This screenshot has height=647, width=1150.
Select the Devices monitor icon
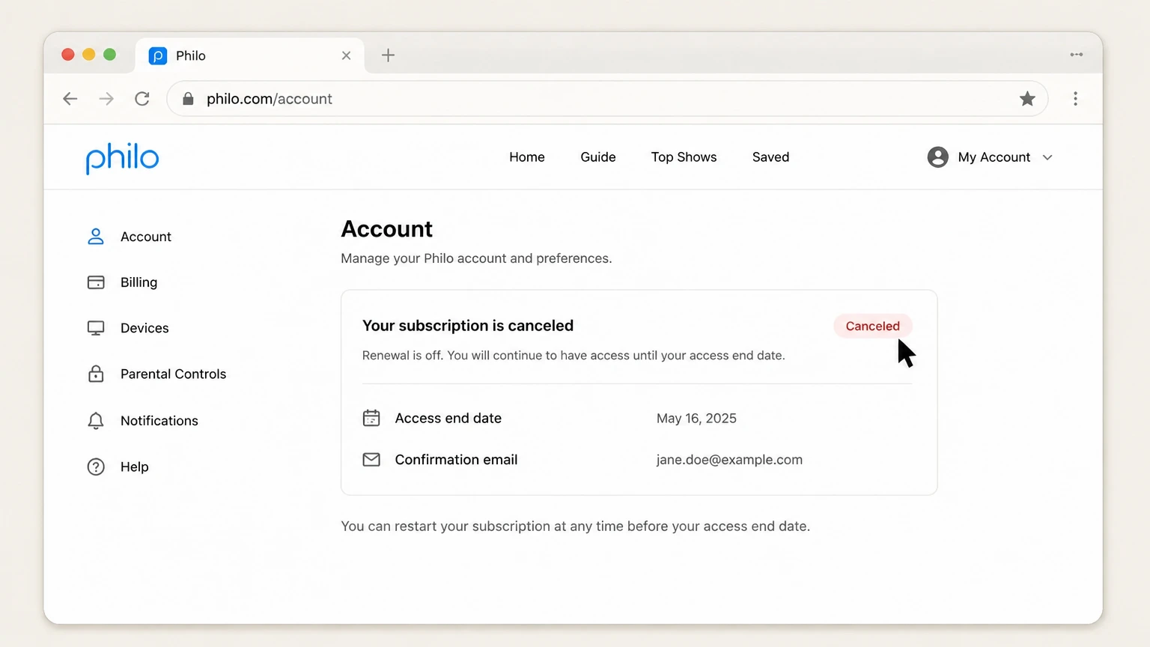tap(96, 328)
